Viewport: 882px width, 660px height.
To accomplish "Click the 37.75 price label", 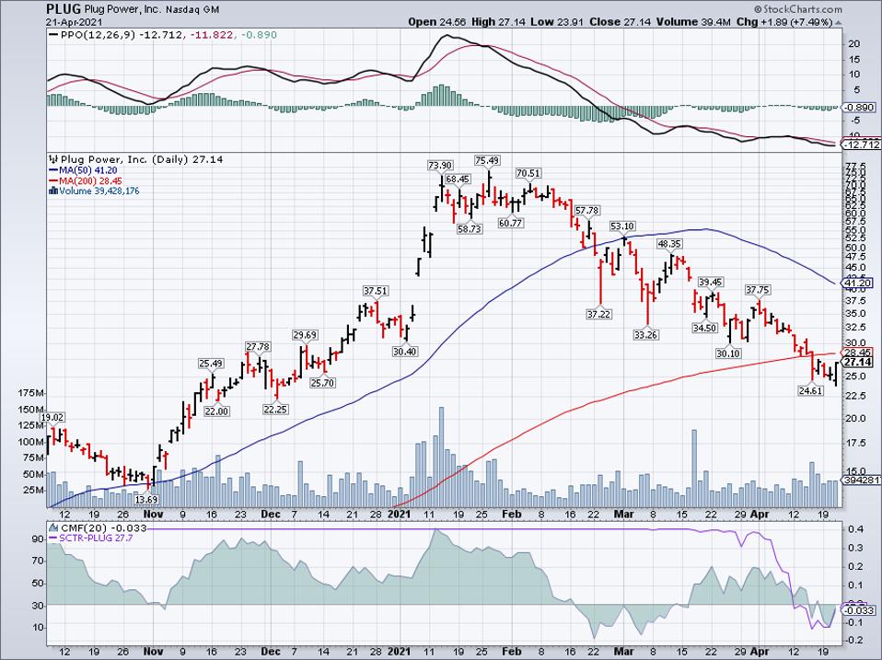I will pos(758,290).
